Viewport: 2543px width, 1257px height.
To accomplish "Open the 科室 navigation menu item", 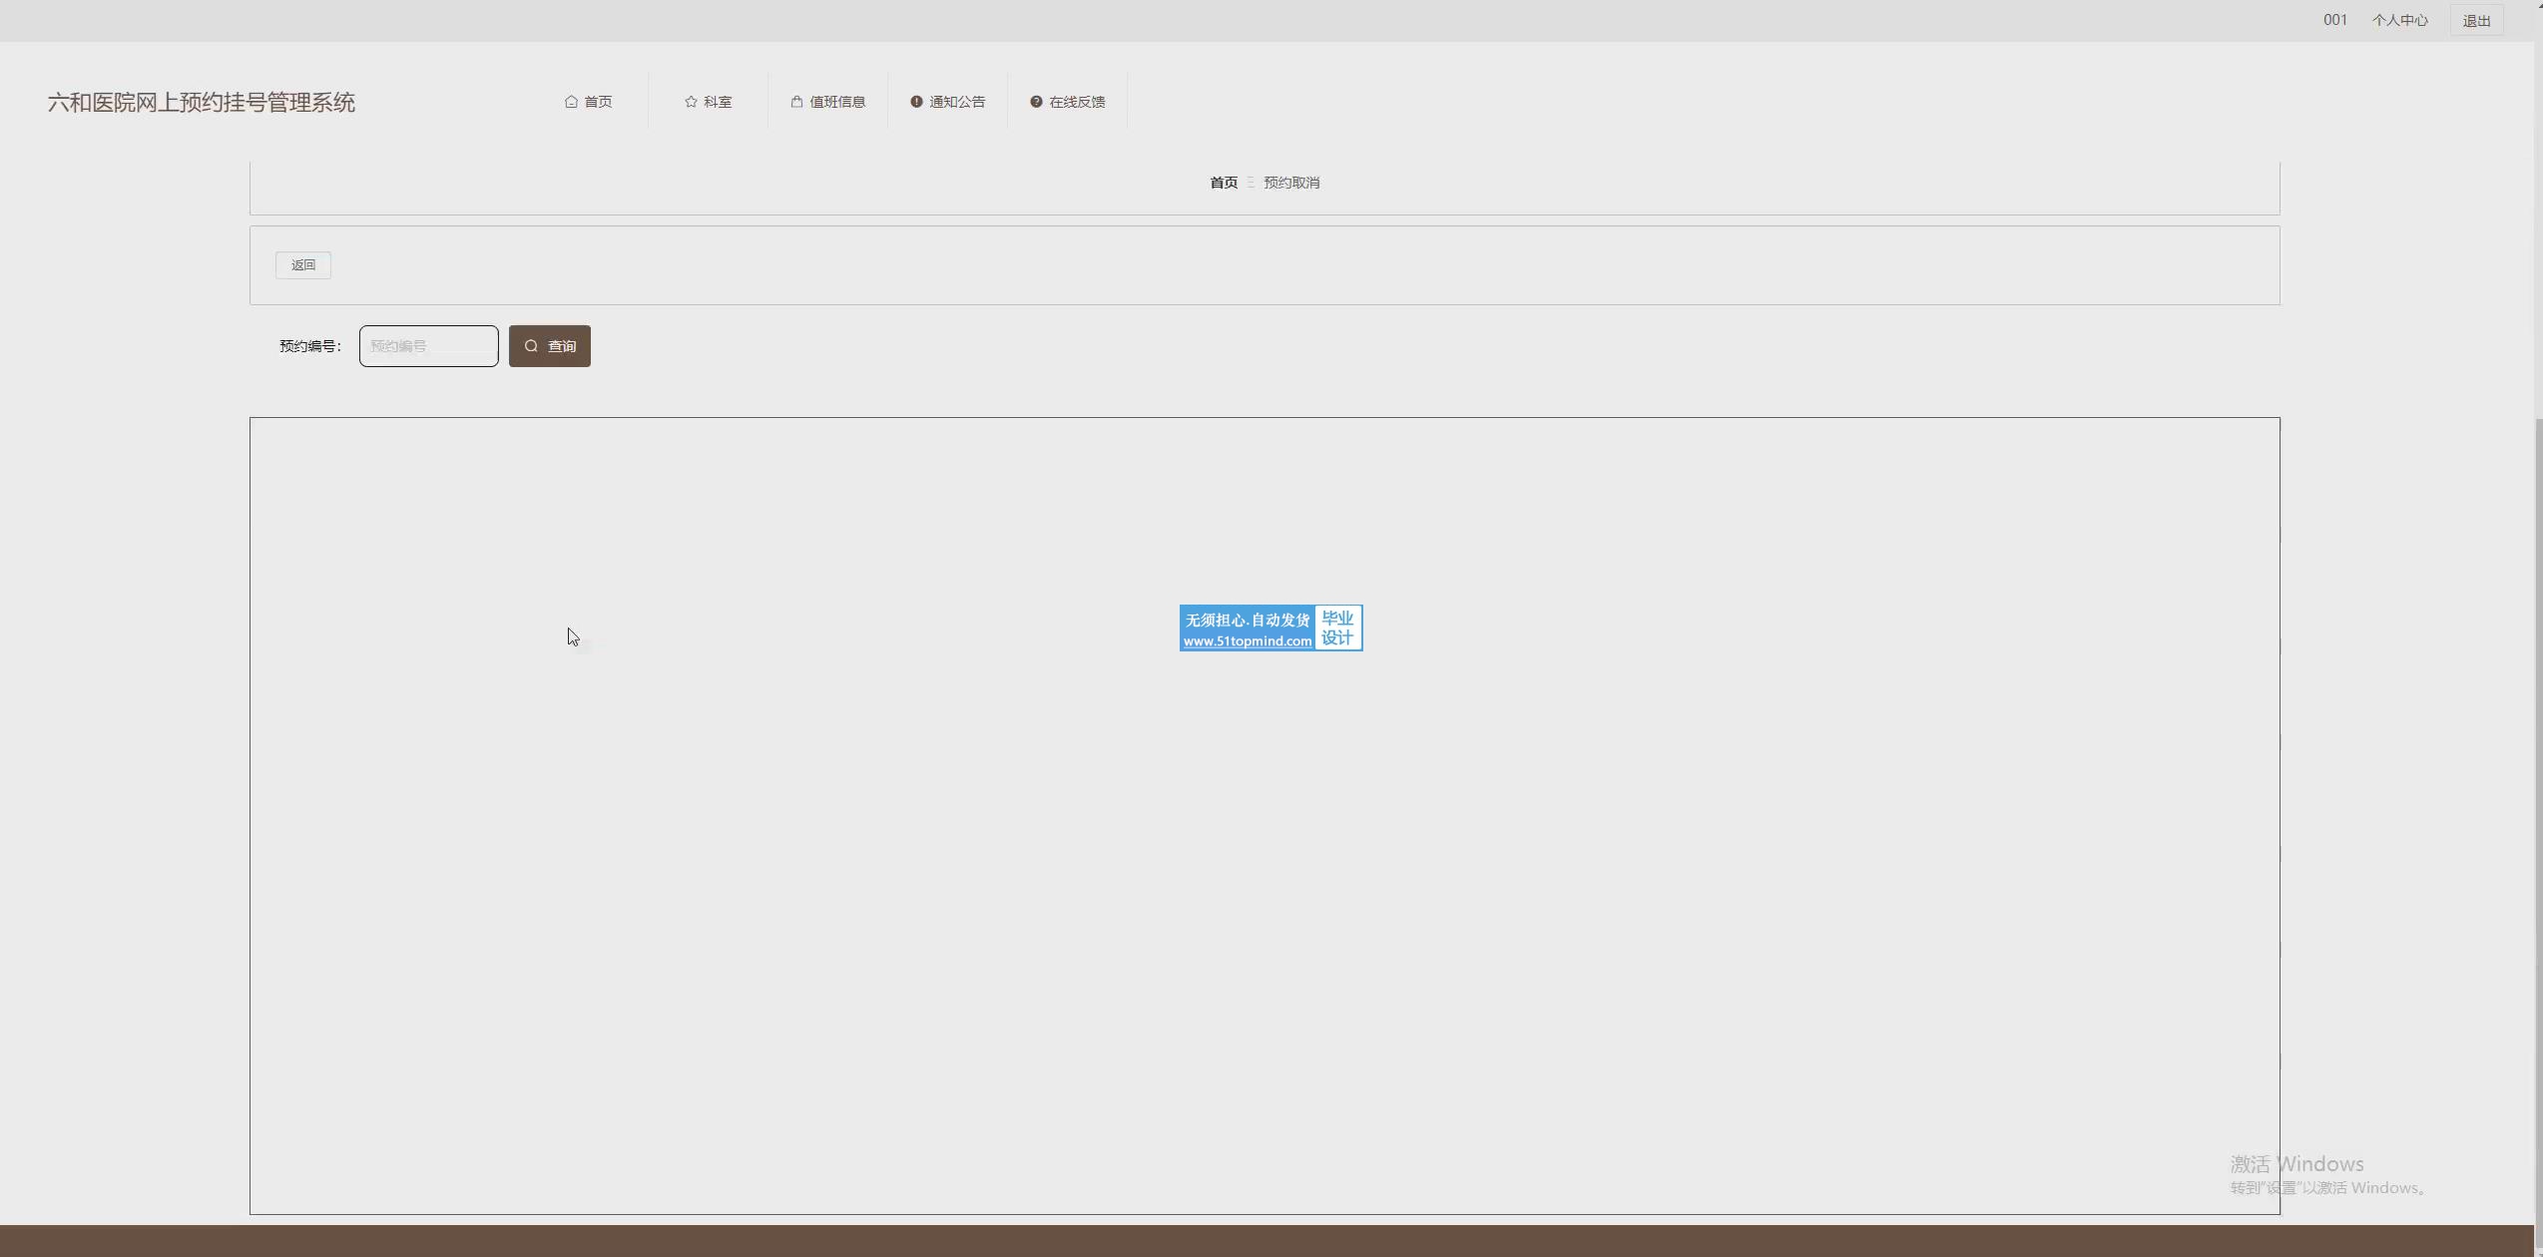I will [x=718, y=102].
